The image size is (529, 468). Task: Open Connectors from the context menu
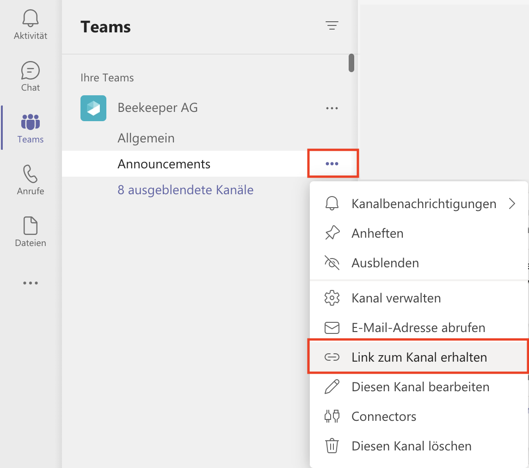tap(418, 416)
